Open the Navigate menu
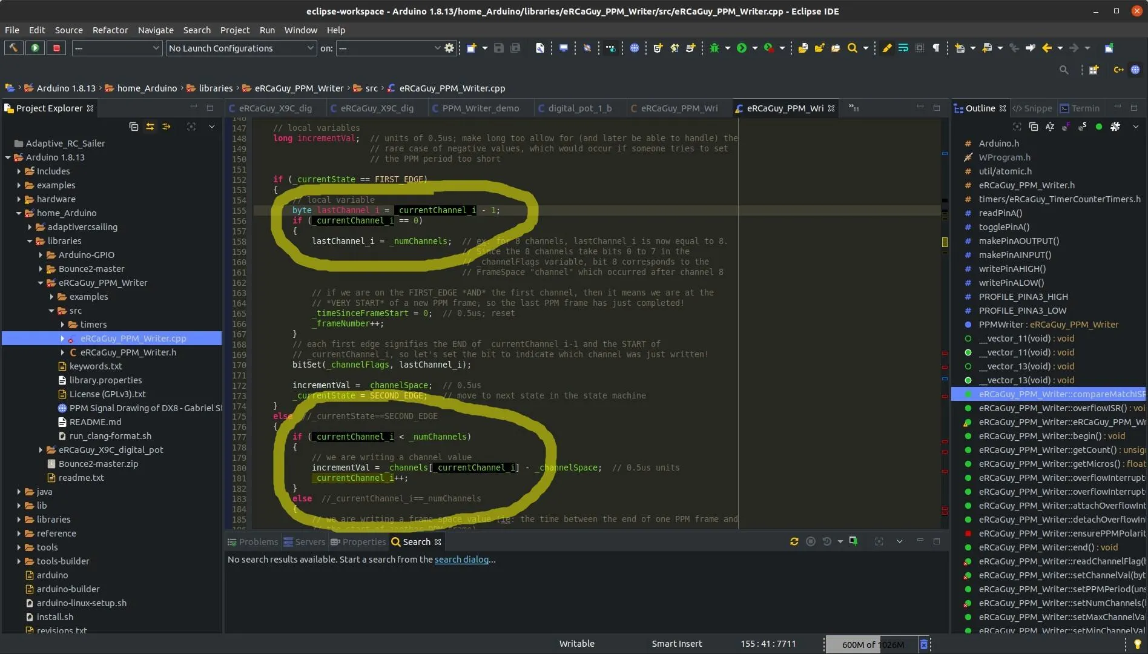The image size is (1148, 654). 156,30
